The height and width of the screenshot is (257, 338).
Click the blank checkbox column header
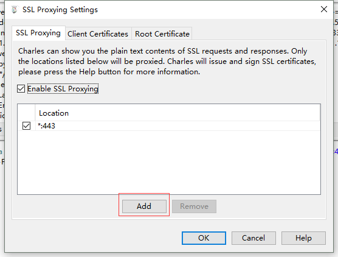pyautogui.click(x=27, y=113)
